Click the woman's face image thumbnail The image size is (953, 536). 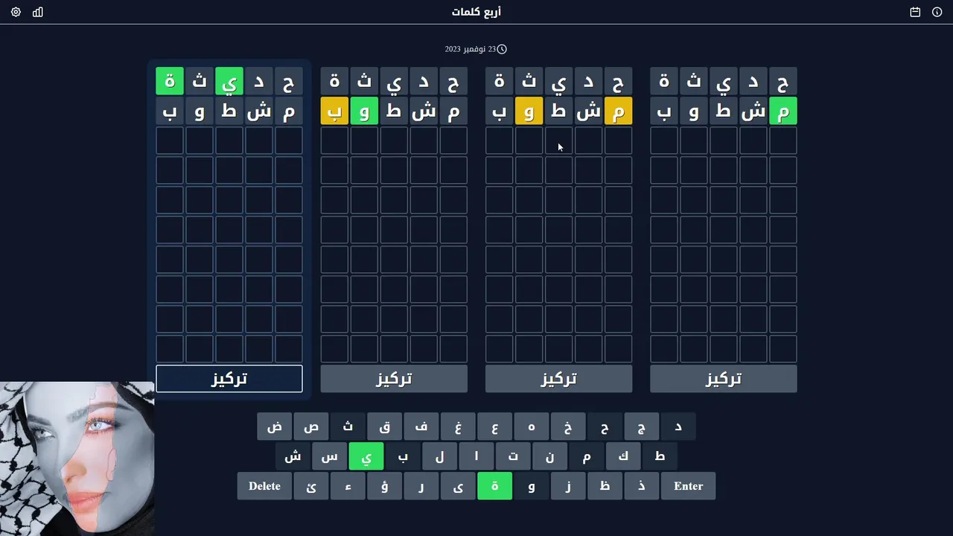77,459
